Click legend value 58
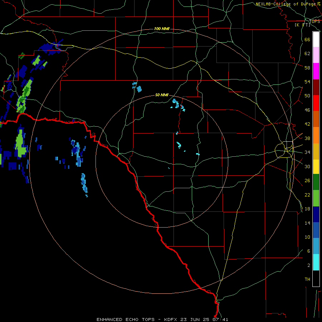 [x=307, y=68]
